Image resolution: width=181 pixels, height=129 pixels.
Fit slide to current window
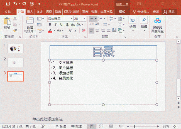(x=174, y=126)
